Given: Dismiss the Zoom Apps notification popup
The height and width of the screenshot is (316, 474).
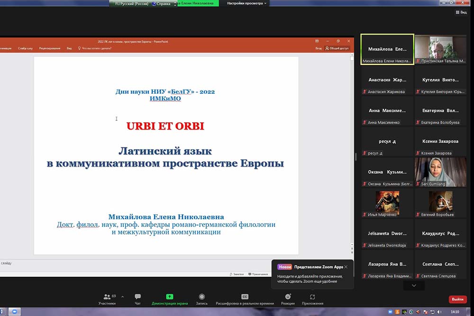Looking at the screenshot, I should pos(346,267).
